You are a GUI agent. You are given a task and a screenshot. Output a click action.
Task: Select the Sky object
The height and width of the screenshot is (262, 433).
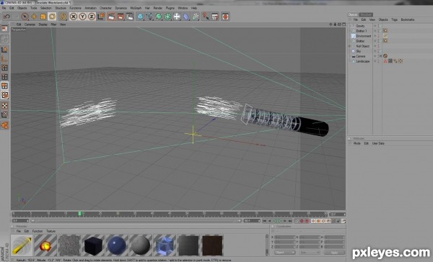[x=359, y=51]
